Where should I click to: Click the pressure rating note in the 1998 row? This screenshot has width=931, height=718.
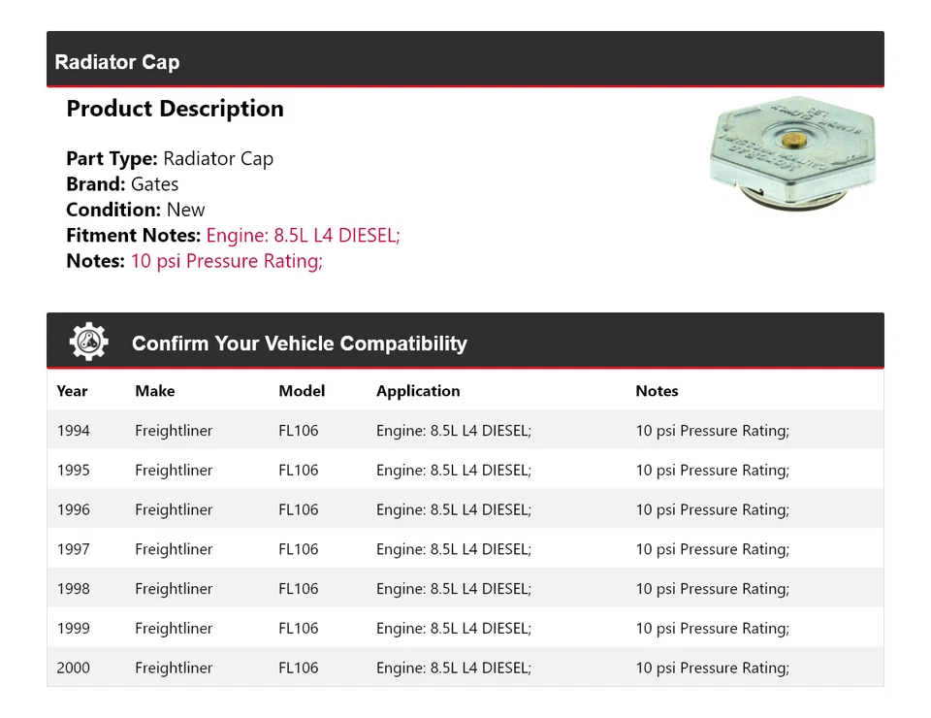pyautogui.click(x=713, y=589)
